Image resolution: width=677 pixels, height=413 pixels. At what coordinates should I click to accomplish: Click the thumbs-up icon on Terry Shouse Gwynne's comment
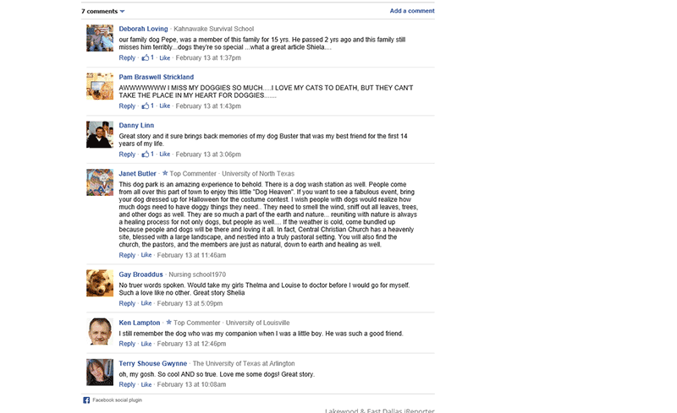(146, 384)
